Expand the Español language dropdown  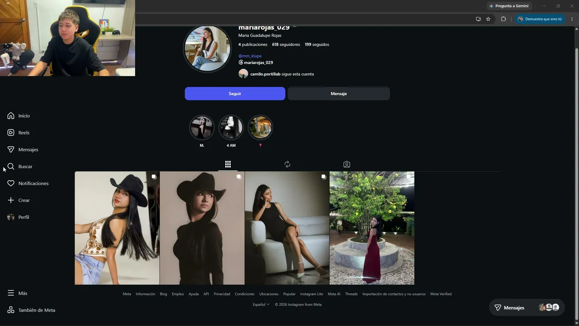click(261, 305)
